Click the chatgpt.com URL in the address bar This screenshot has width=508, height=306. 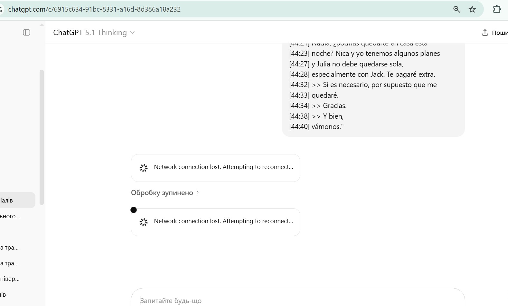pos(94,9)
